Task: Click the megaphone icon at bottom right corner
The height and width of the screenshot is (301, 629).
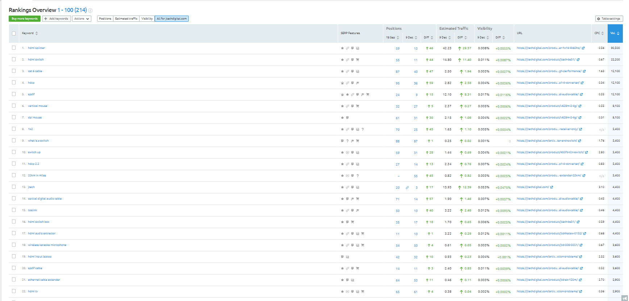Action: coord(625,298)
